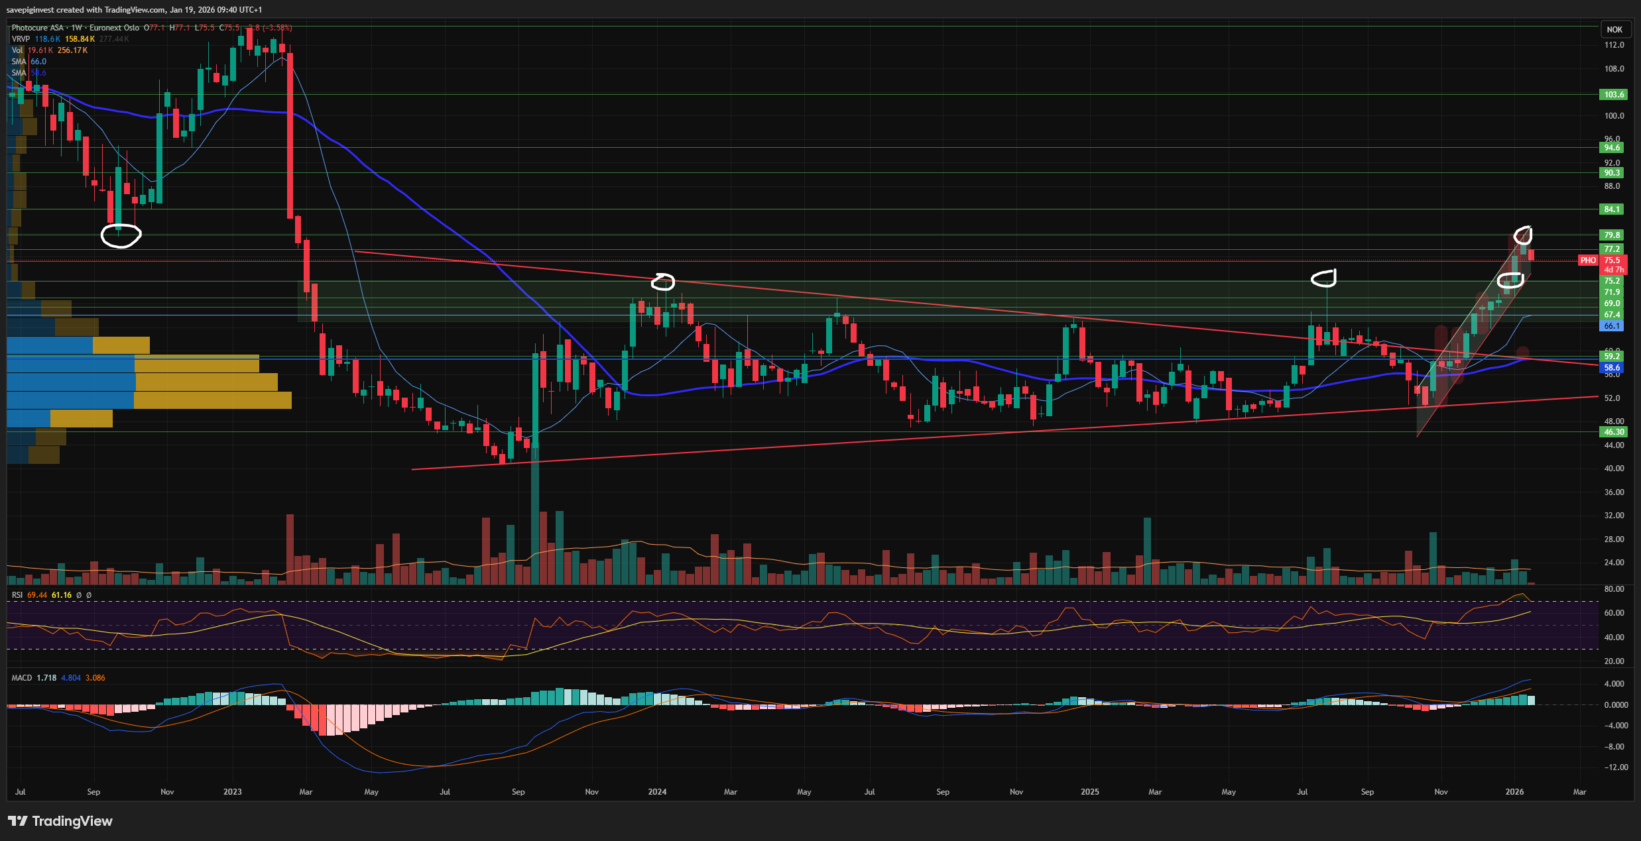The image size is (1641, 841).
Task: Expand the RSI indicator legend
Action: (17, 595)
